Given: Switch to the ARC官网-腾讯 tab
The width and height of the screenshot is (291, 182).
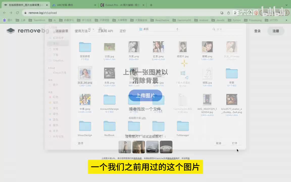Looking at the screenshot, I should tap(73, 5).
